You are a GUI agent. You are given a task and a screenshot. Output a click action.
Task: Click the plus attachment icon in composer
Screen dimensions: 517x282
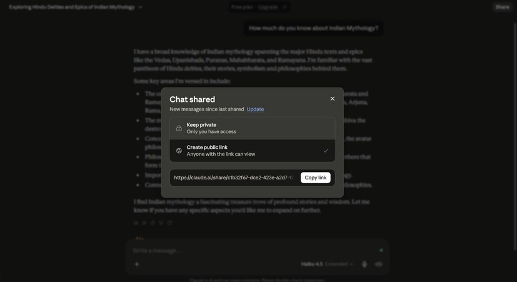(137, 264)
